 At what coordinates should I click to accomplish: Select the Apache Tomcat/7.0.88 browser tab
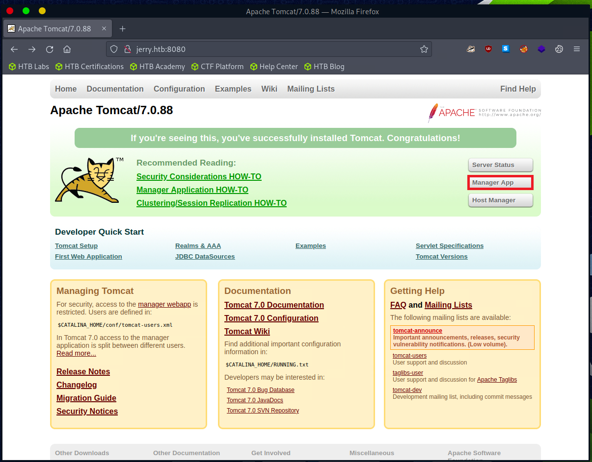[x=57, y=28]
